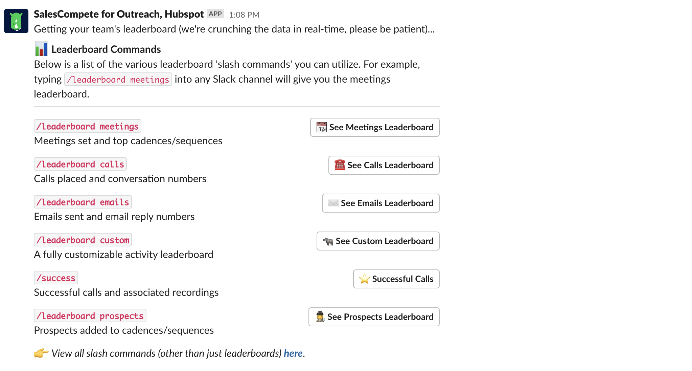The height and width of the screenshot is (371, 692).
Task: Open the See Calls Leaderboard button
Action: point(384,165)
